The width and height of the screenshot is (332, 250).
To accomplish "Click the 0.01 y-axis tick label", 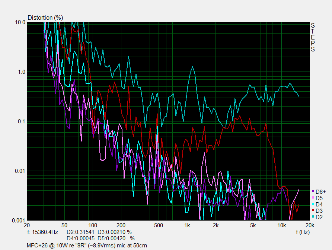I will click(x=20, y=171).
